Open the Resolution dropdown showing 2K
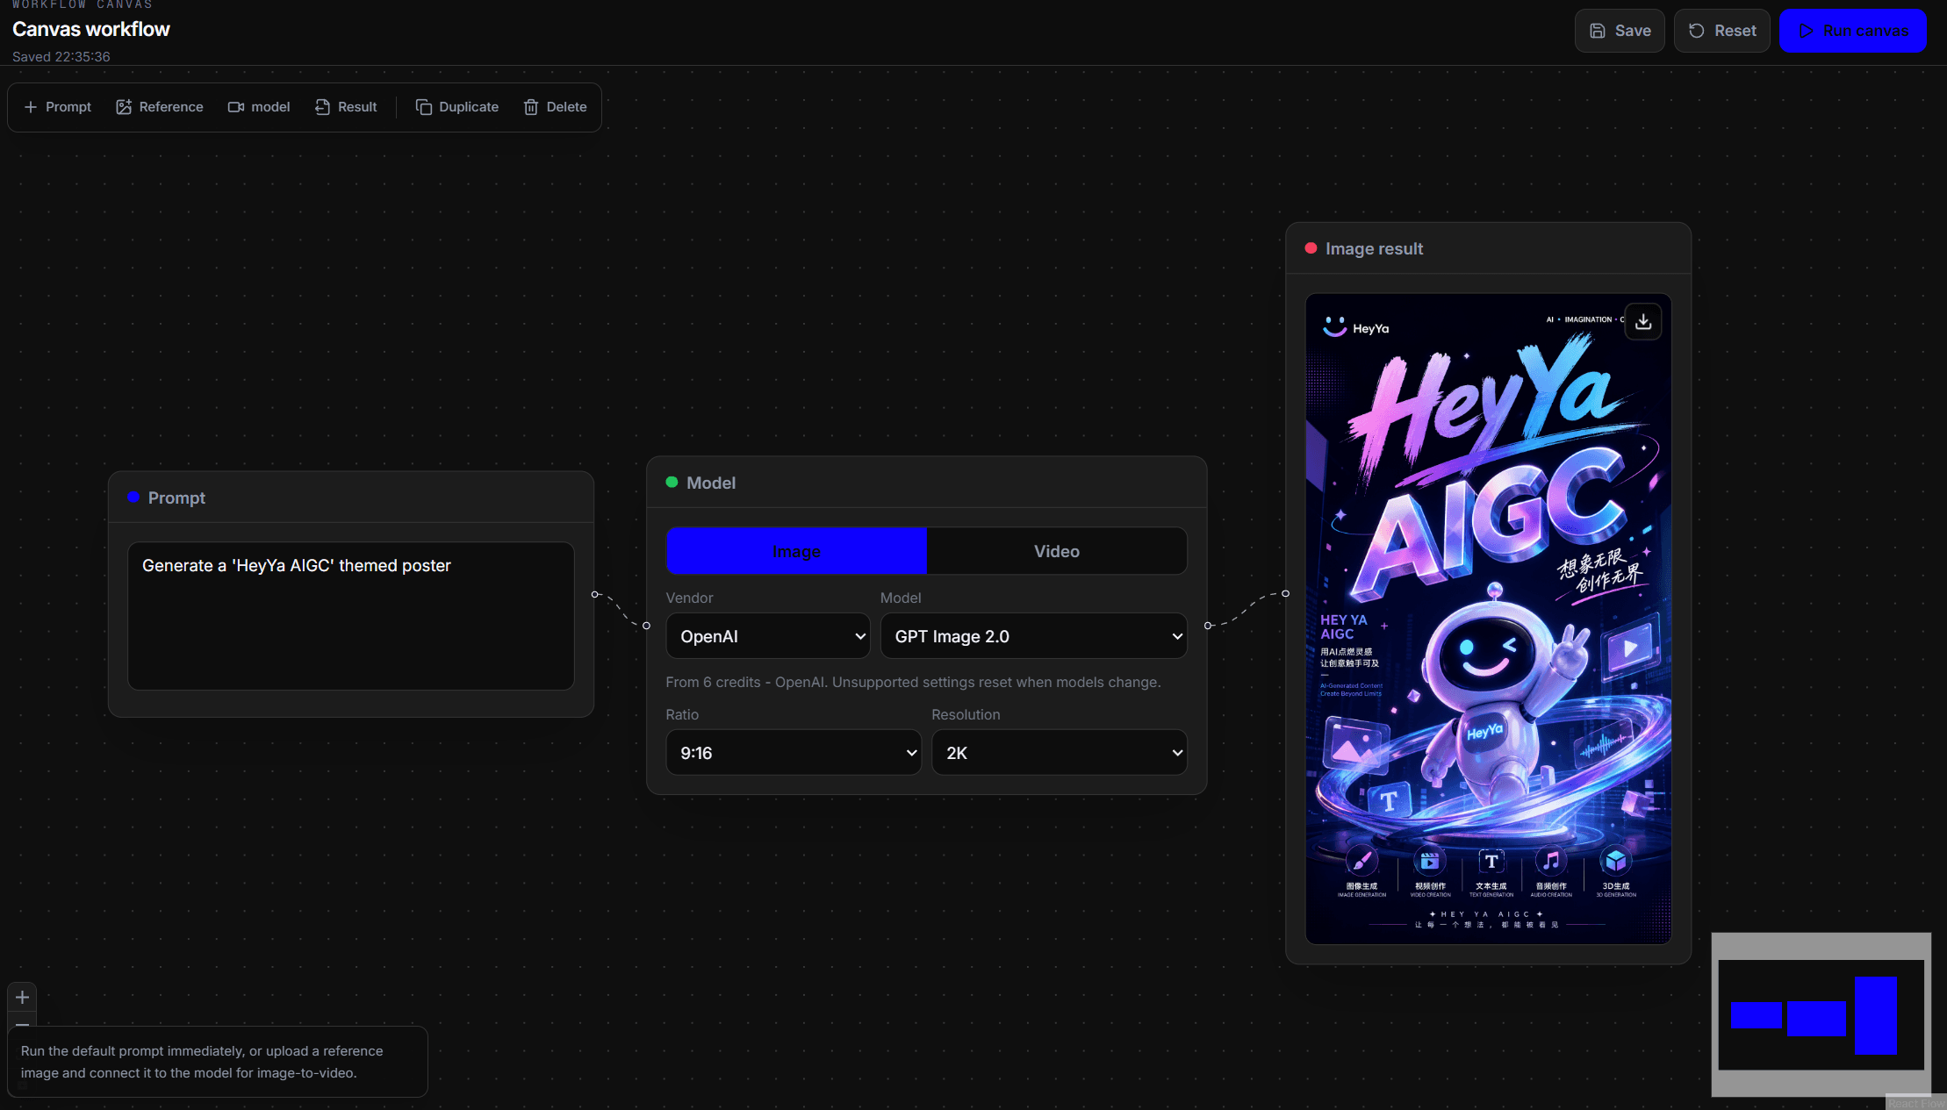1947x1110 pixels. click(x=1059, y=753)
